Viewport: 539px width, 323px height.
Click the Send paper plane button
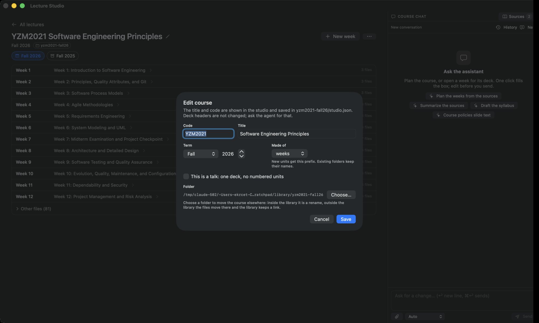(524, 317)
